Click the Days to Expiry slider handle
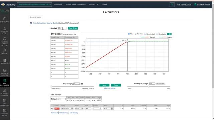 [51, 87]
